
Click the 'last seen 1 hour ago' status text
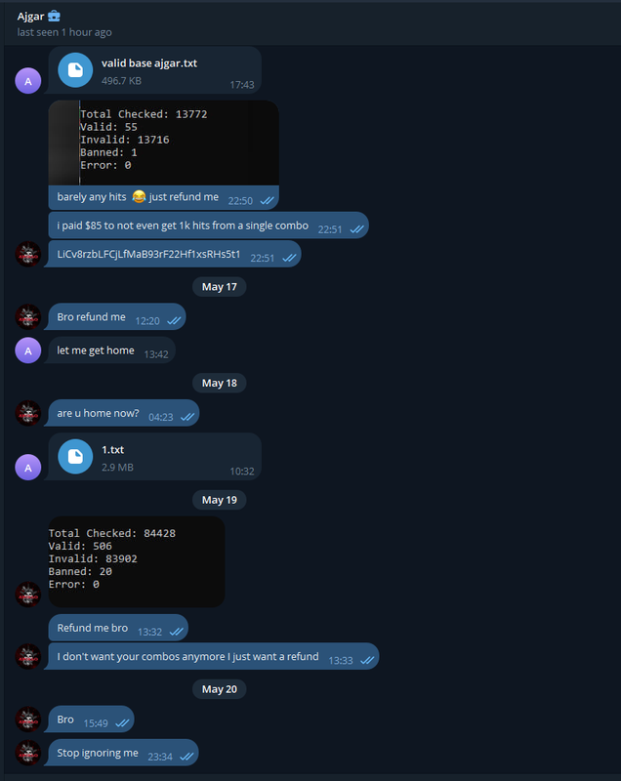[64, 32]
